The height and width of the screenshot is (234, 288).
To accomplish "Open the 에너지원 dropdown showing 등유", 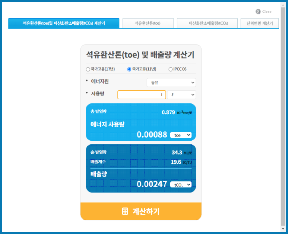I will pos(171,82).
